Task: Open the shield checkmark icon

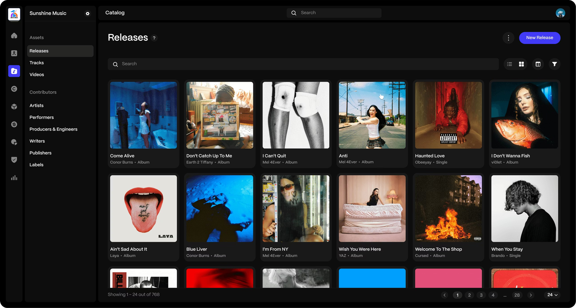Action: (14, 160)
